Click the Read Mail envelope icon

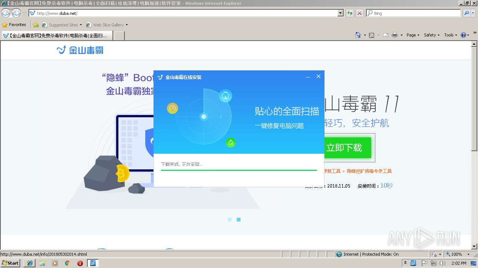(386, 35)
